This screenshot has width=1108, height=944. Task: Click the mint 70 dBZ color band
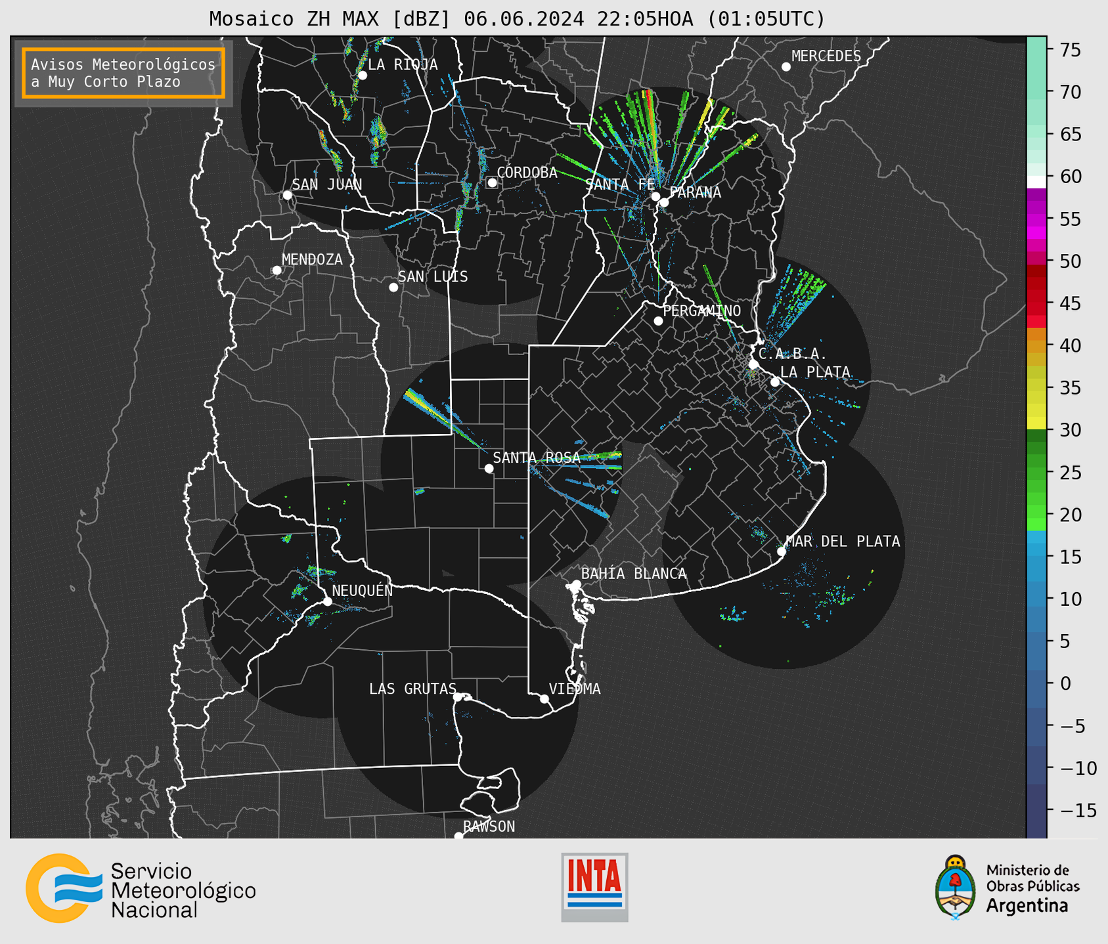(x=1036, y=92)
